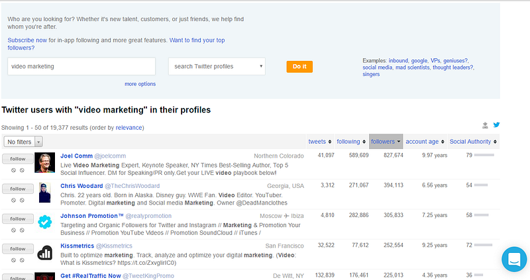Follow Kissmetrics
Screen dimensions: 530x280
click(18, 249)
